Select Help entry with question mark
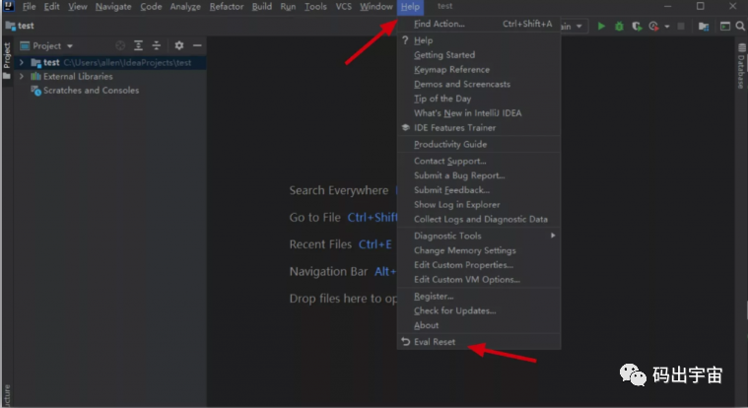The image size is (748, 408). click(x=479, y=40)
